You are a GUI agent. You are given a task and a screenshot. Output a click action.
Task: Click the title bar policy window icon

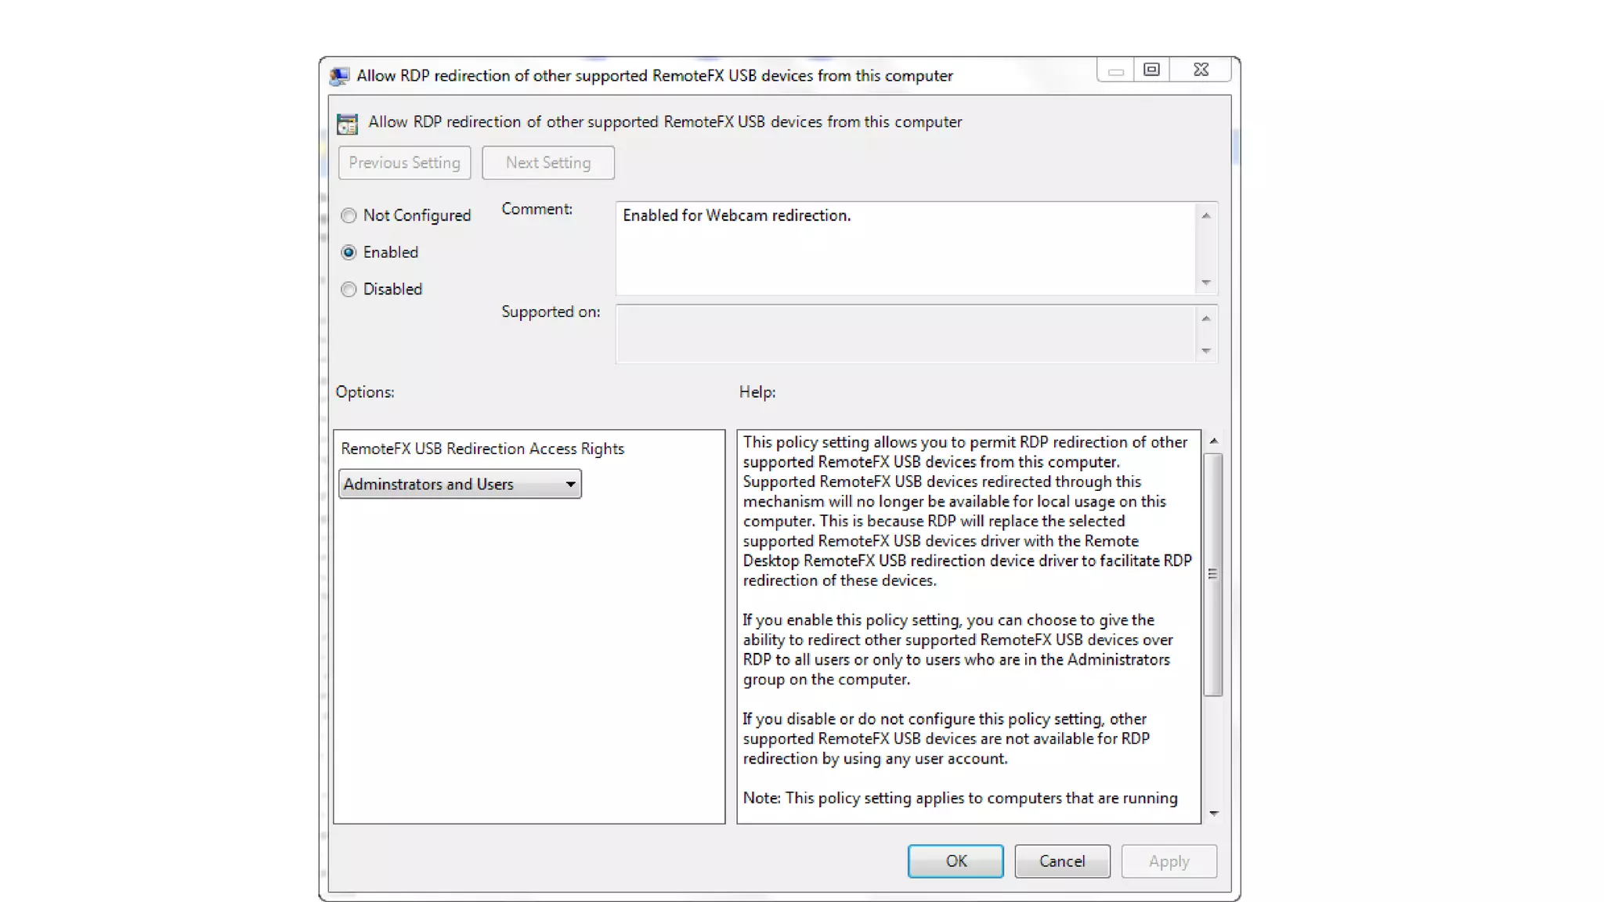coord(339,76)
